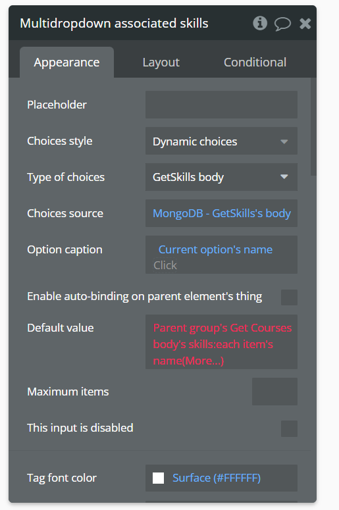Click the white Tag font color swatch
Image resolution: width=339 pixels, height=510 pixels.
point(159,478)
